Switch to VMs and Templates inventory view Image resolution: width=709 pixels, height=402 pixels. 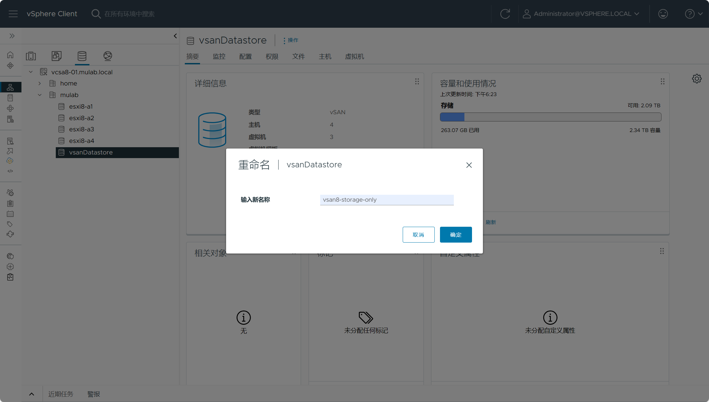pos(56,56)
